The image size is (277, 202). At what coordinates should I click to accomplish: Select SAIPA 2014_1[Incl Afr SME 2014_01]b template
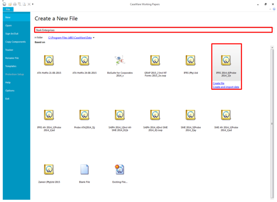point(120,121)
